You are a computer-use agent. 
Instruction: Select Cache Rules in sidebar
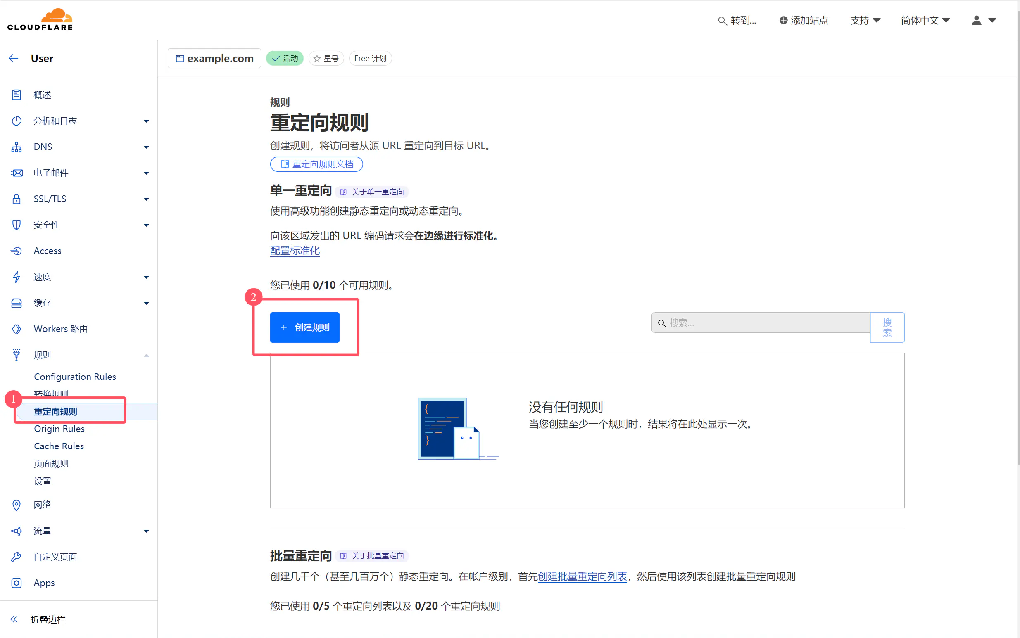click(59, 446)
